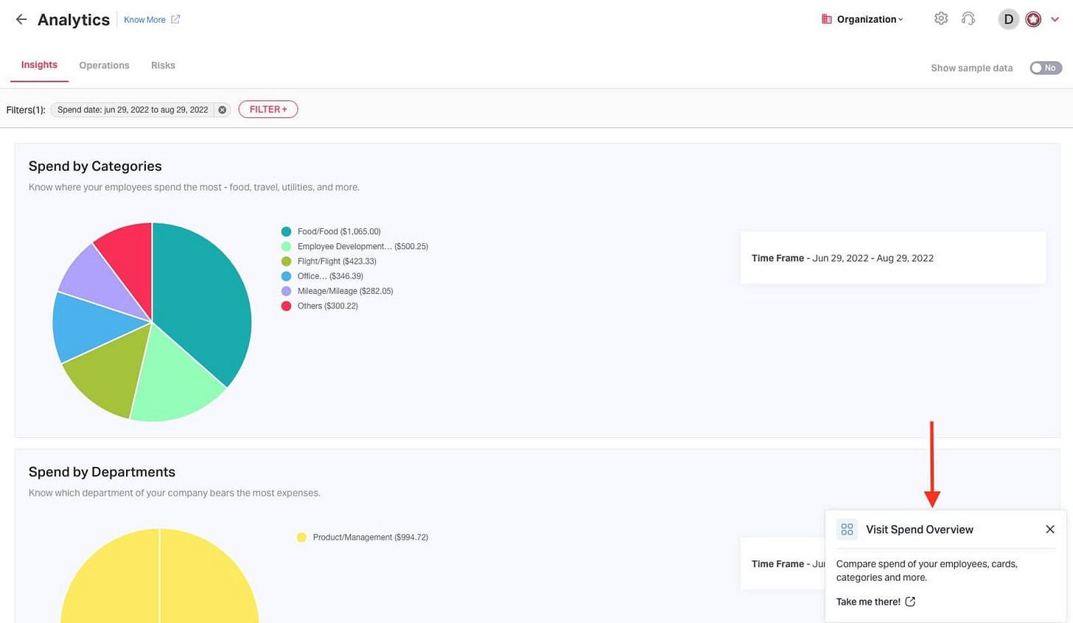Click the Spend by Departments heading
1073x623 pixels.
point(102,471)
